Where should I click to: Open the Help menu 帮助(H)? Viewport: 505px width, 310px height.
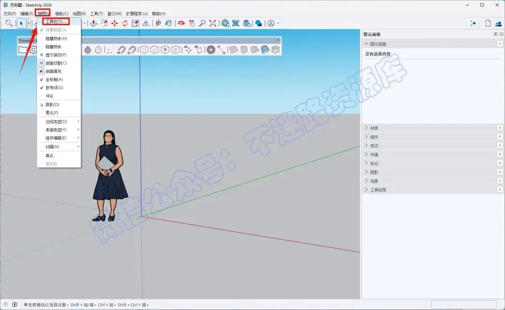click(159, 14)
